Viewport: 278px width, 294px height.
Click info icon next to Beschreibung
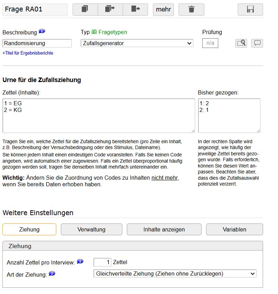pyautogui.click(x=42, y=32)
